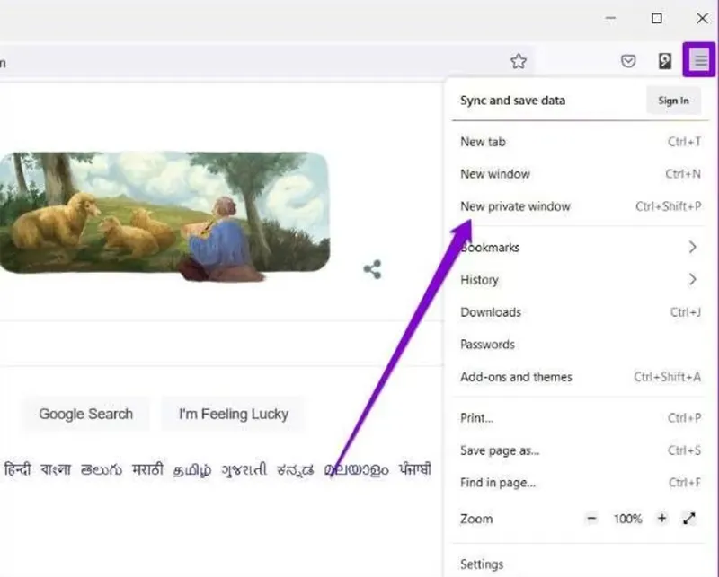Open Passwords from the menu
Screen dimensions: 719x577
click(x=486, y=344)
